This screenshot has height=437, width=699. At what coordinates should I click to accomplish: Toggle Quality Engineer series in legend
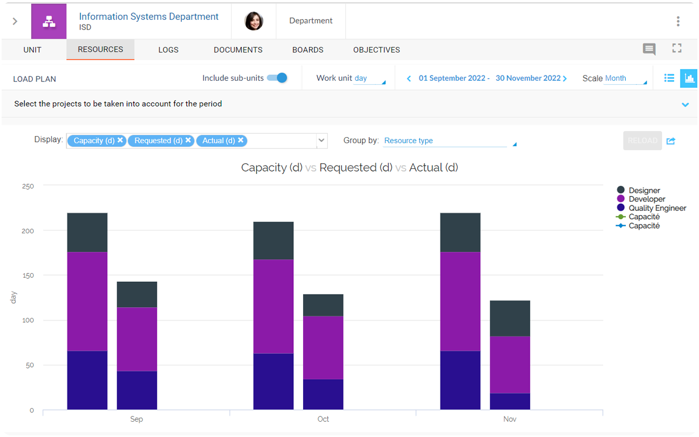point(657,208)
